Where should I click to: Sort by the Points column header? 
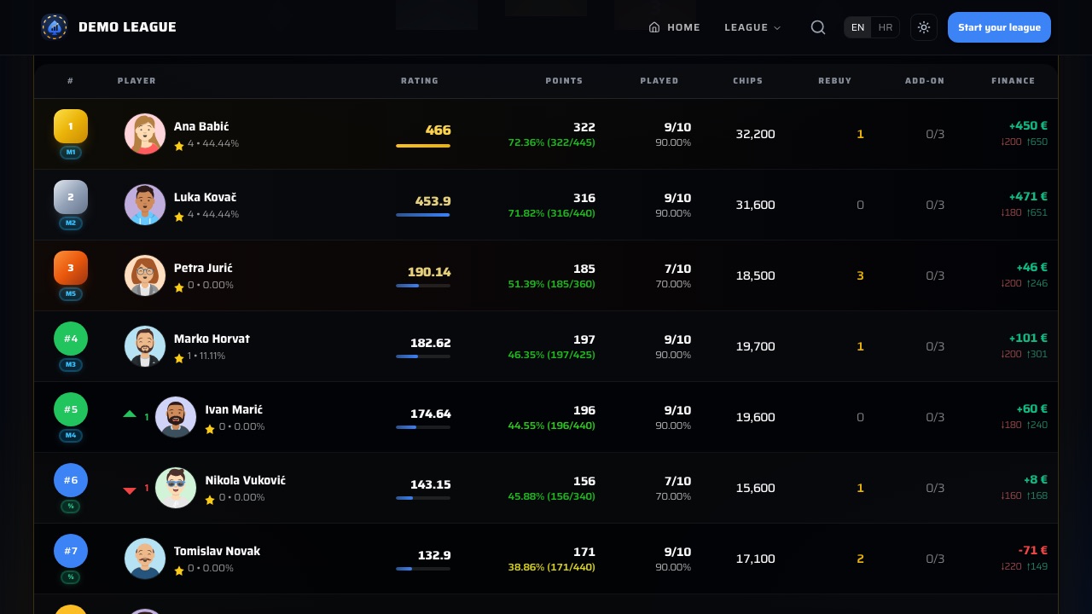coord(564,81)
